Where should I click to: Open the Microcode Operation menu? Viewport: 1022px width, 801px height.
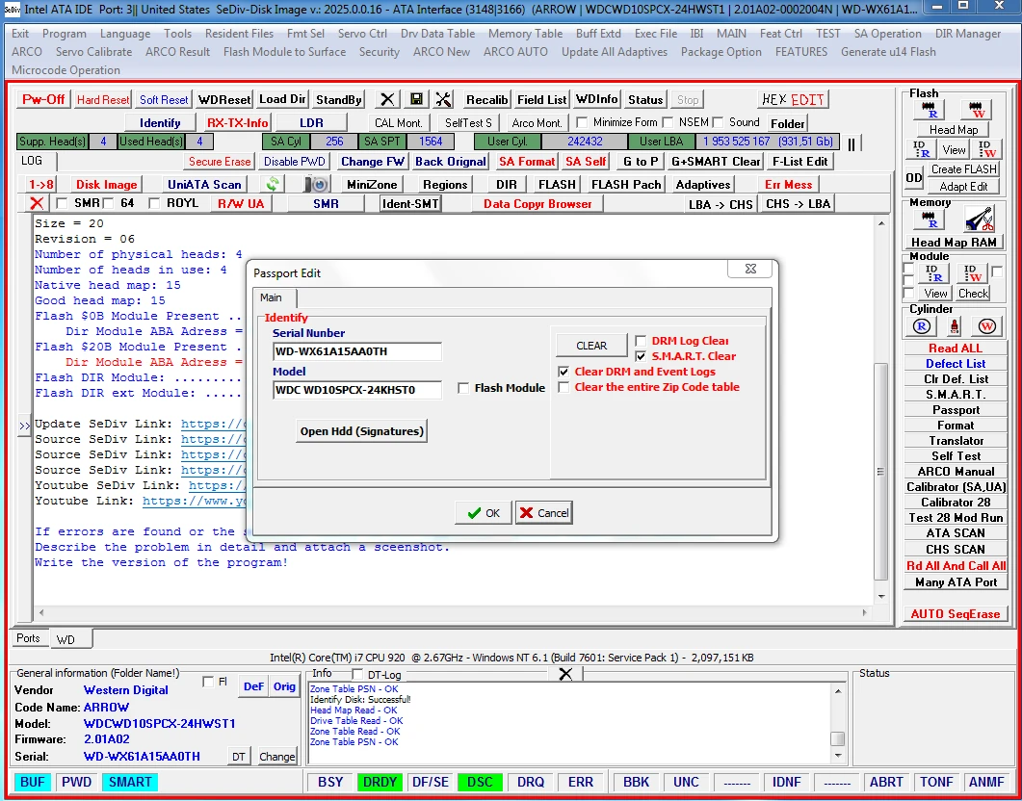coord(66,70)
